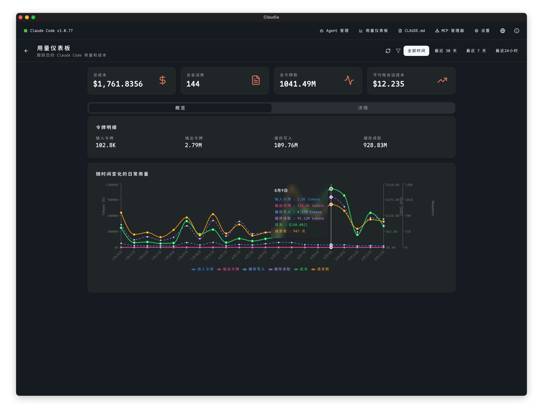543x415 pixels.
Task: Open Agent 管理 from top navigation
Action: point(334,31)
